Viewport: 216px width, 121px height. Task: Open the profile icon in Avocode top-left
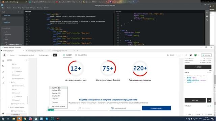tap(4, 55)
